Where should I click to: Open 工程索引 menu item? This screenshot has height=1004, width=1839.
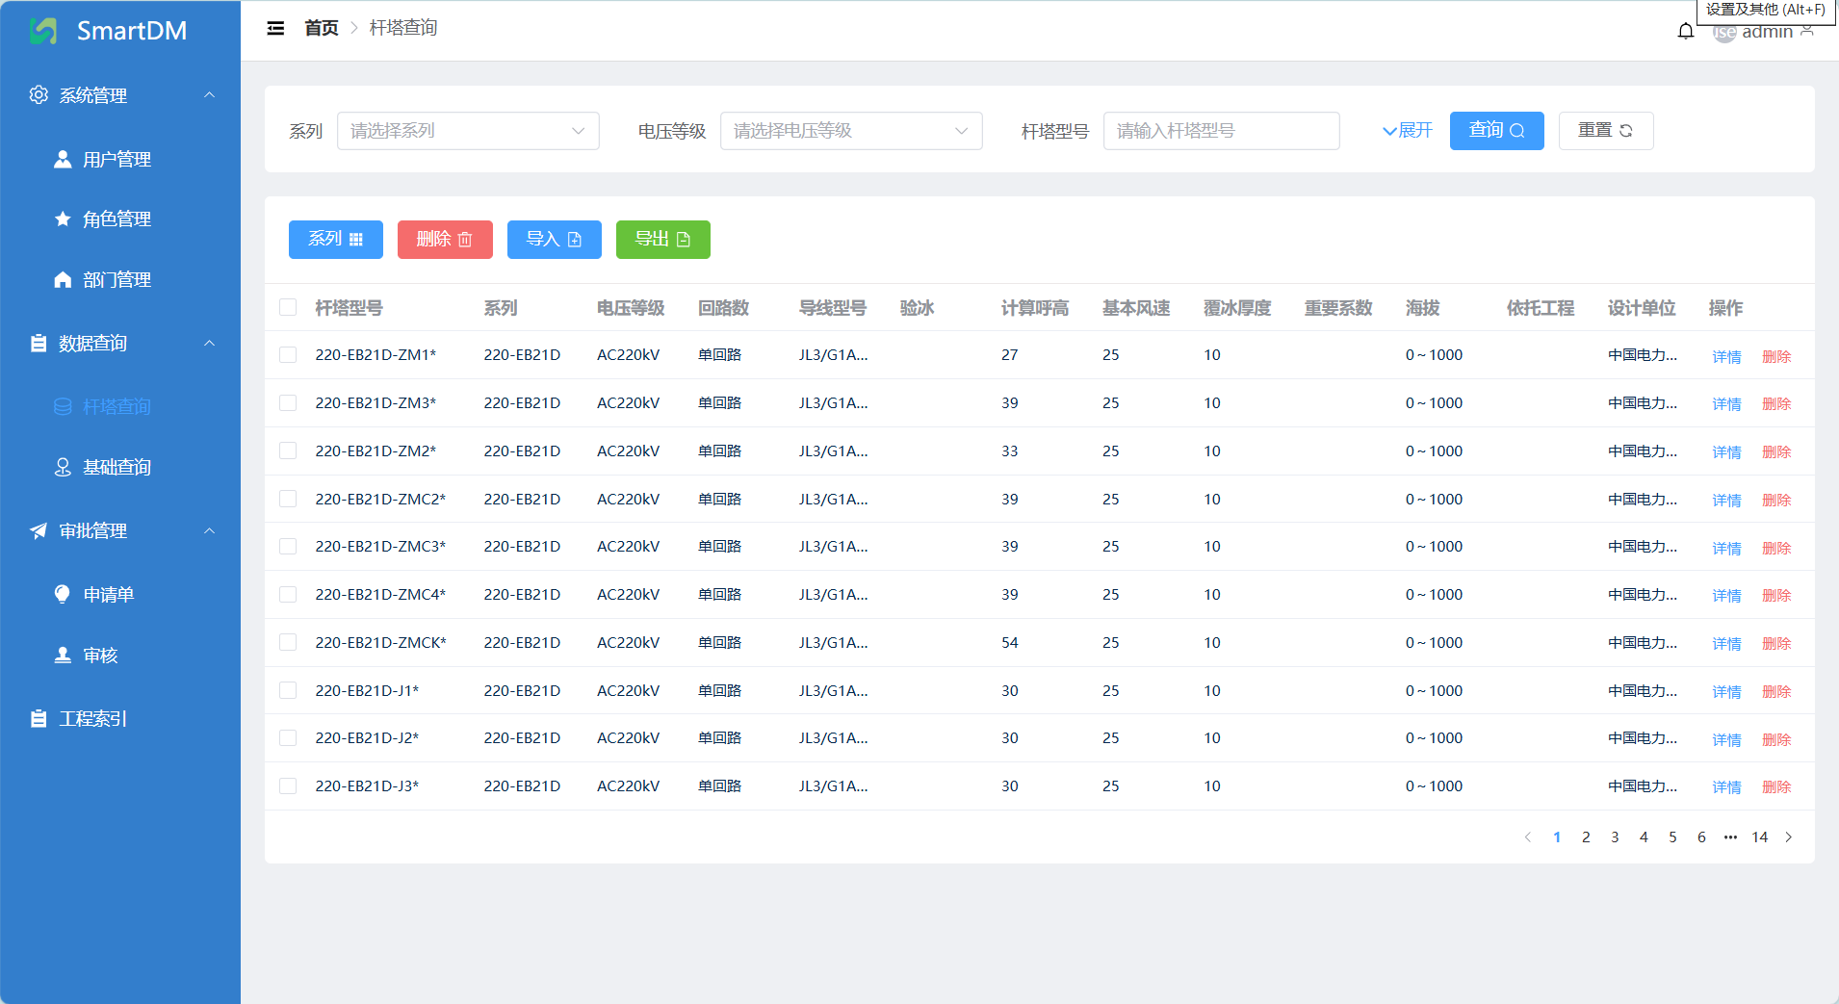click(x=120, y=718)
